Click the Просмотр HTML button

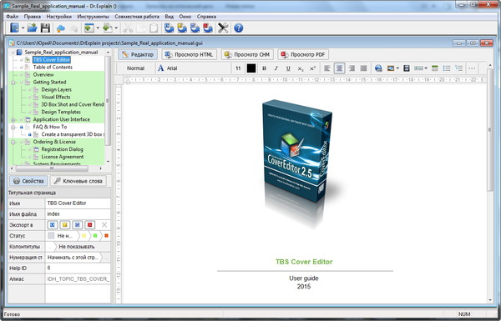[x=190, y=54]
